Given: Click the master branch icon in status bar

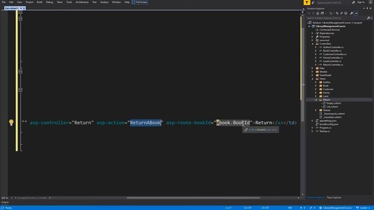Looking at the screenshot, I should [357, 208].
